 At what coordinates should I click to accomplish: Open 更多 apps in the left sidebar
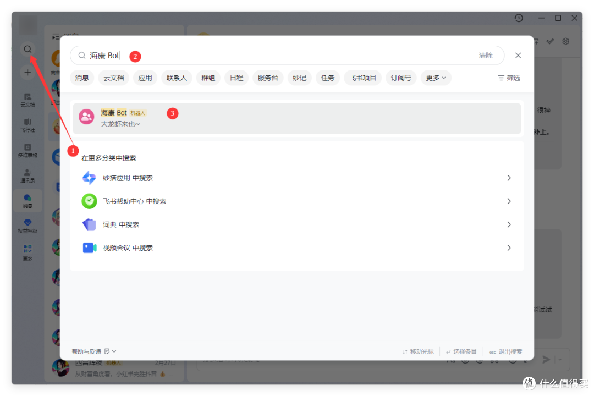(28, 253)
